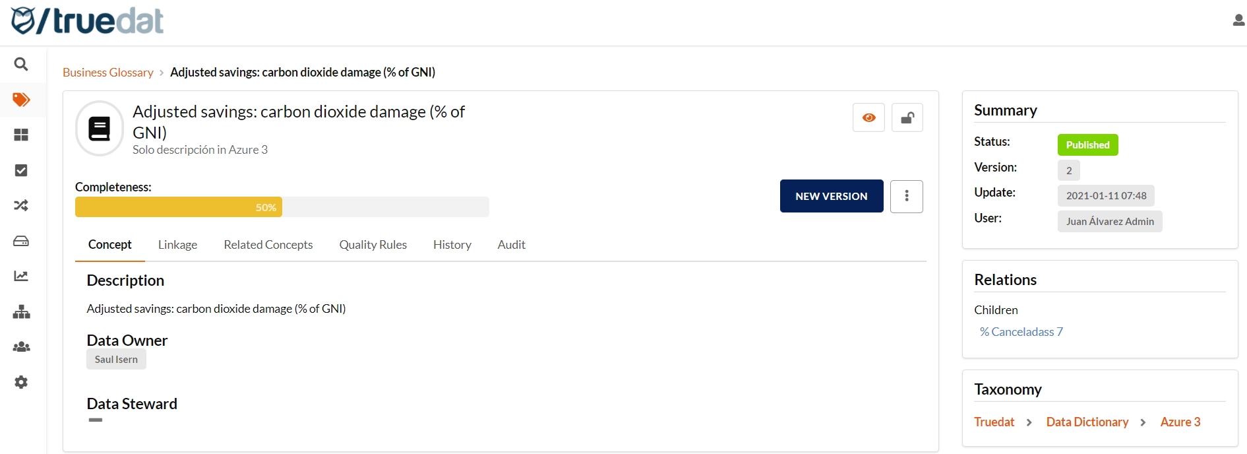Screen dimensions: 1247x454
Task: Click the shuffle arrows sidebar icon
Action: click(21, 205)
